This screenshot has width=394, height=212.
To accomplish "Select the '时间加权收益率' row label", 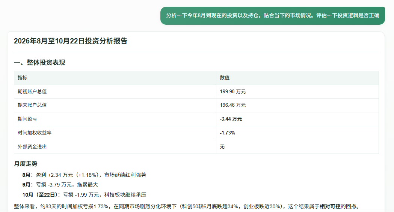I will [x=35, y=133].
